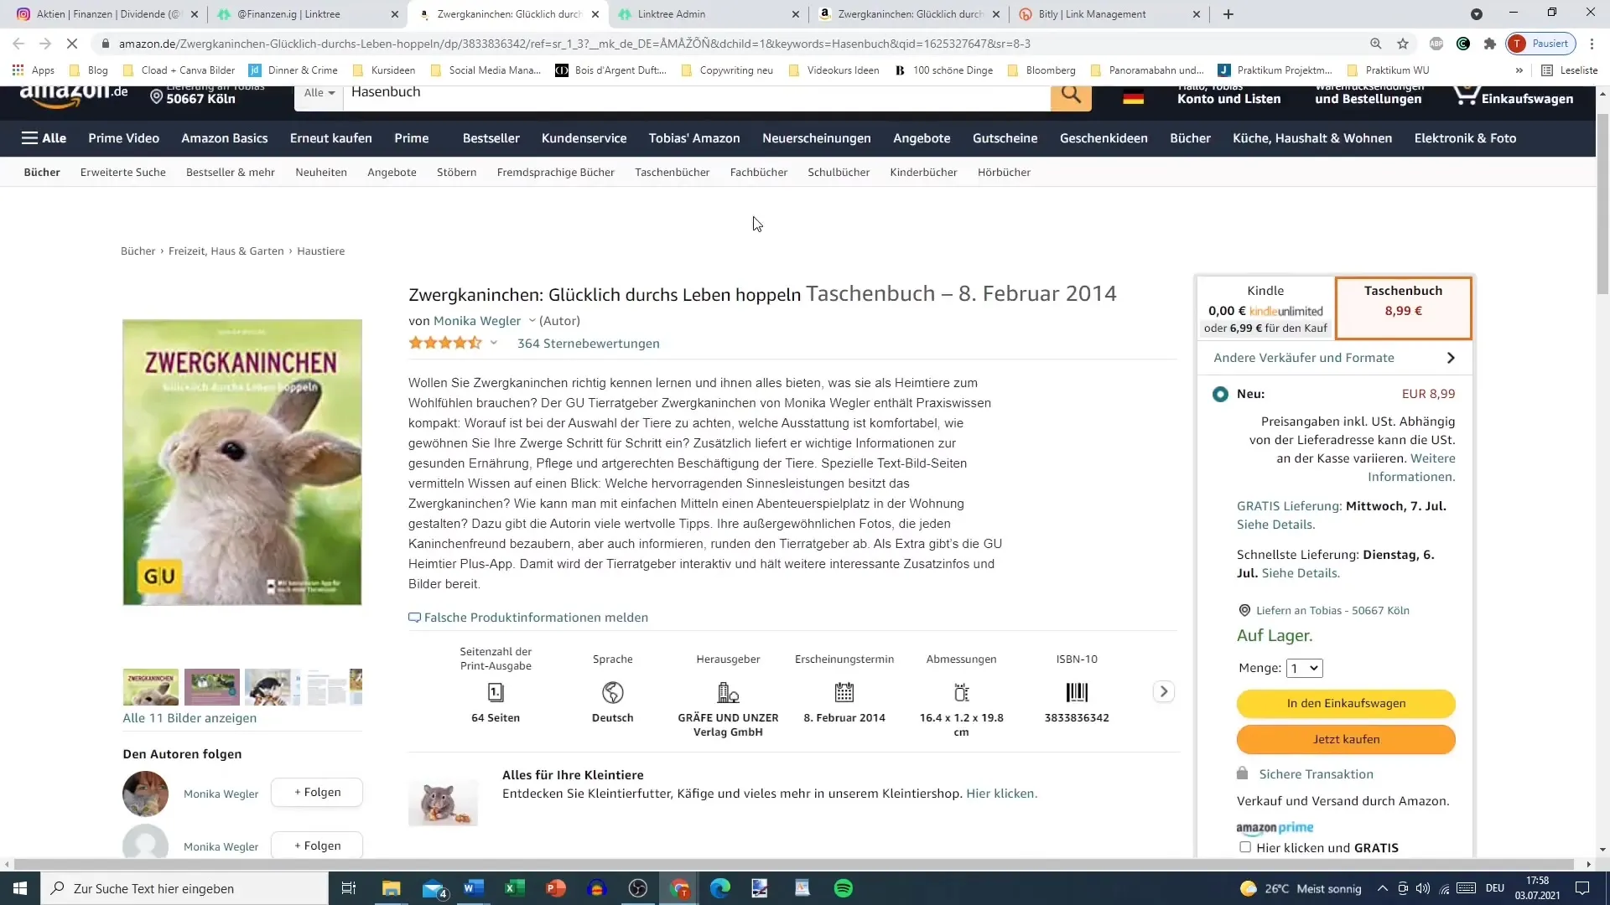Click the vertical page scrollbar
This screenshot has height=905, width=1610.
click(1602, 204)
